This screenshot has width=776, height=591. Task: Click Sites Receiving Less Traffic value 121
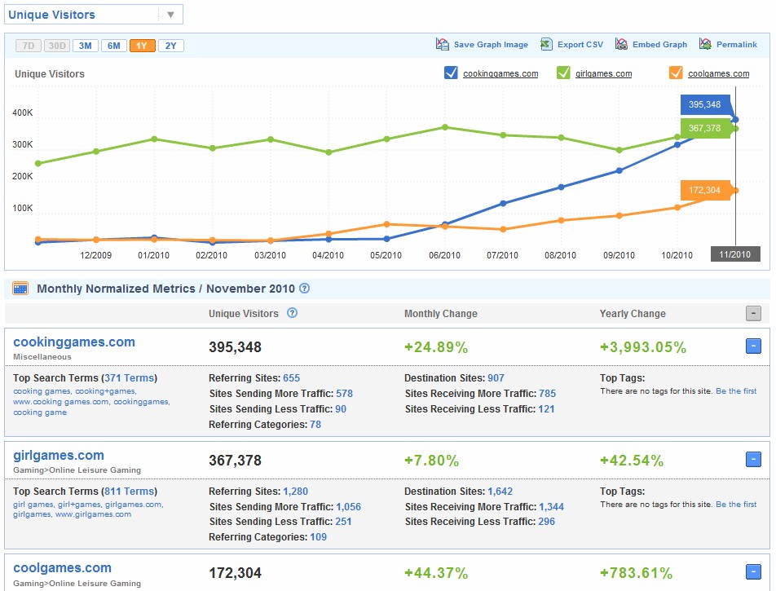point(546,409)
